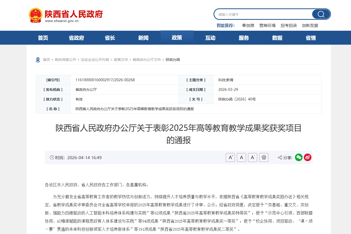This screenshot has height=234, width=351.
Task: Decrease font size with A- button
Action: click(253, 158)
